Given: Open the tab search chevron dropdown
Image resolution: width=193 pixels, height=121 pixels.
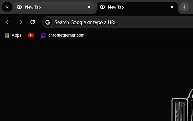Looking at the screenshot, I should click(x=7, y=7).
